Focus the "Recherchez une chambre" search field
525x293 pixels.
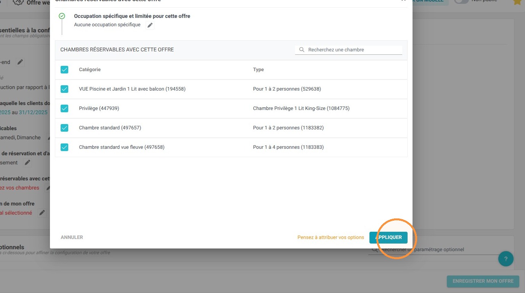click(348, 50)
